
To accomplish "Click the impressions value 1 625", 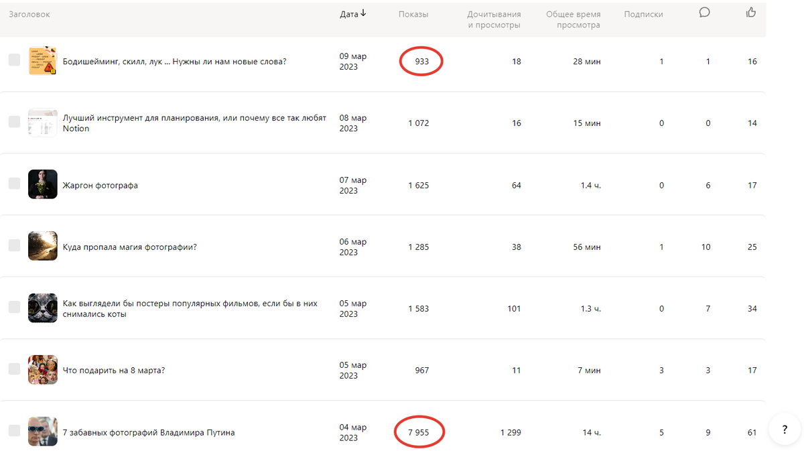I will click(x=418, y=185).
